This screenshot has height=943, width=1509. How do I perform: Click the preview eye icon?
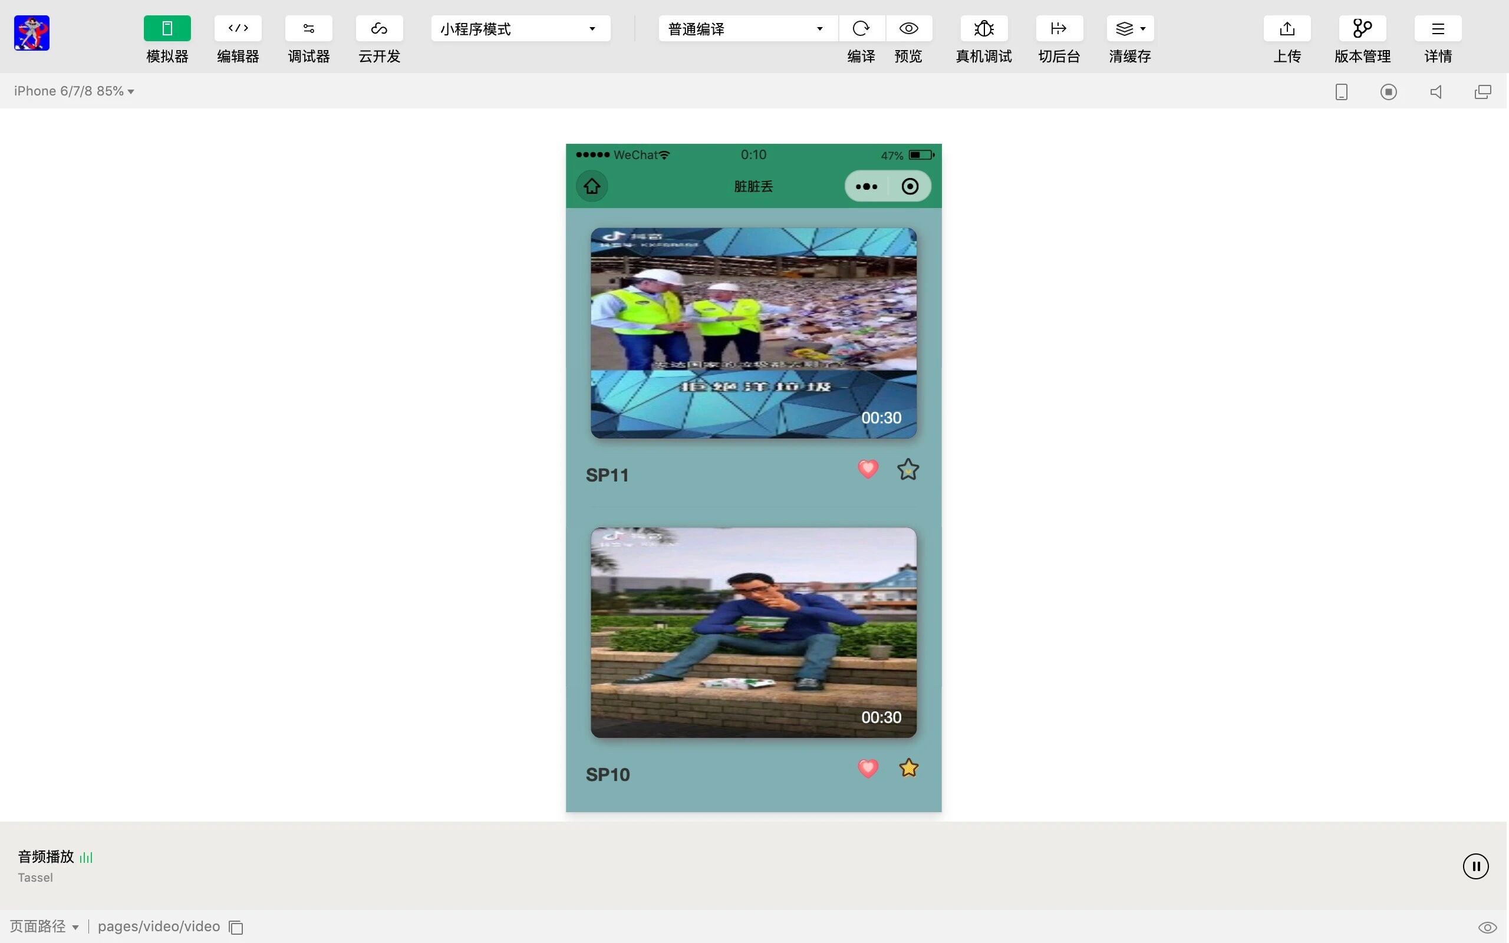tap(908, 29)
